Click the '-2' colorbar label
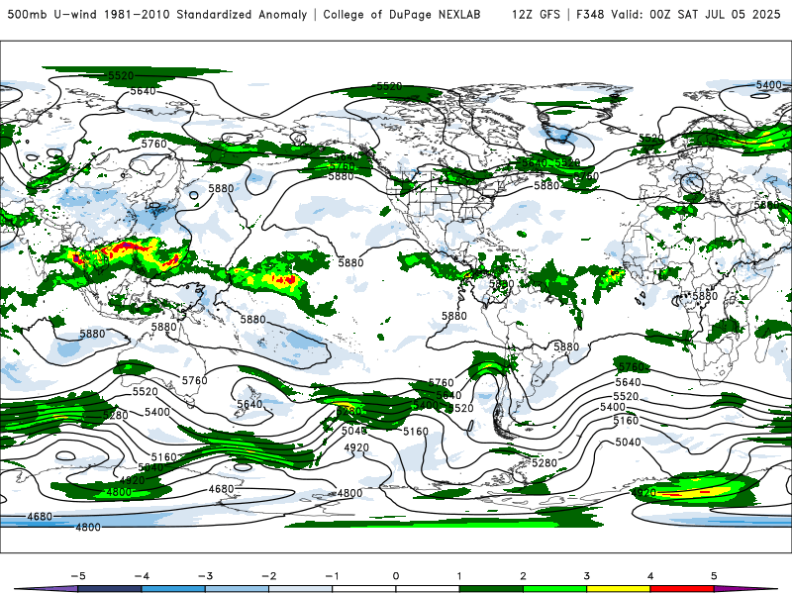 coord(268,576)
